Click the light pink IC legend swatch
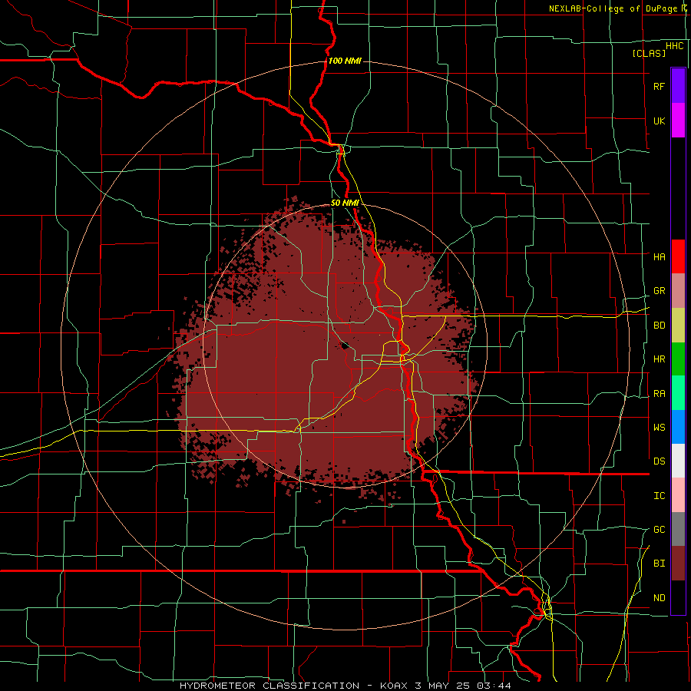This screenshot has height=691, width=691. [x=678, y=495]
